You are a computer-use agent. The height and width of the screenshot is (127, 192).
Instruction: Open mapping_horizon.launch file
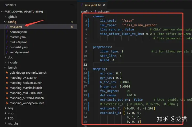(x=26, y=83)
